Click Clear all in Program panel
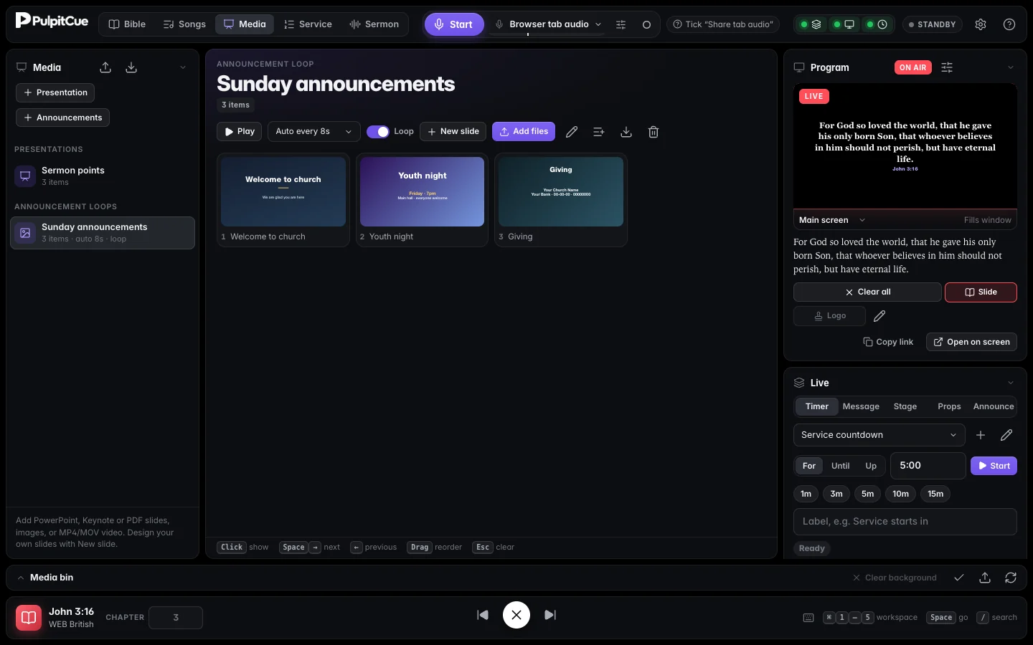 (867, 292)
